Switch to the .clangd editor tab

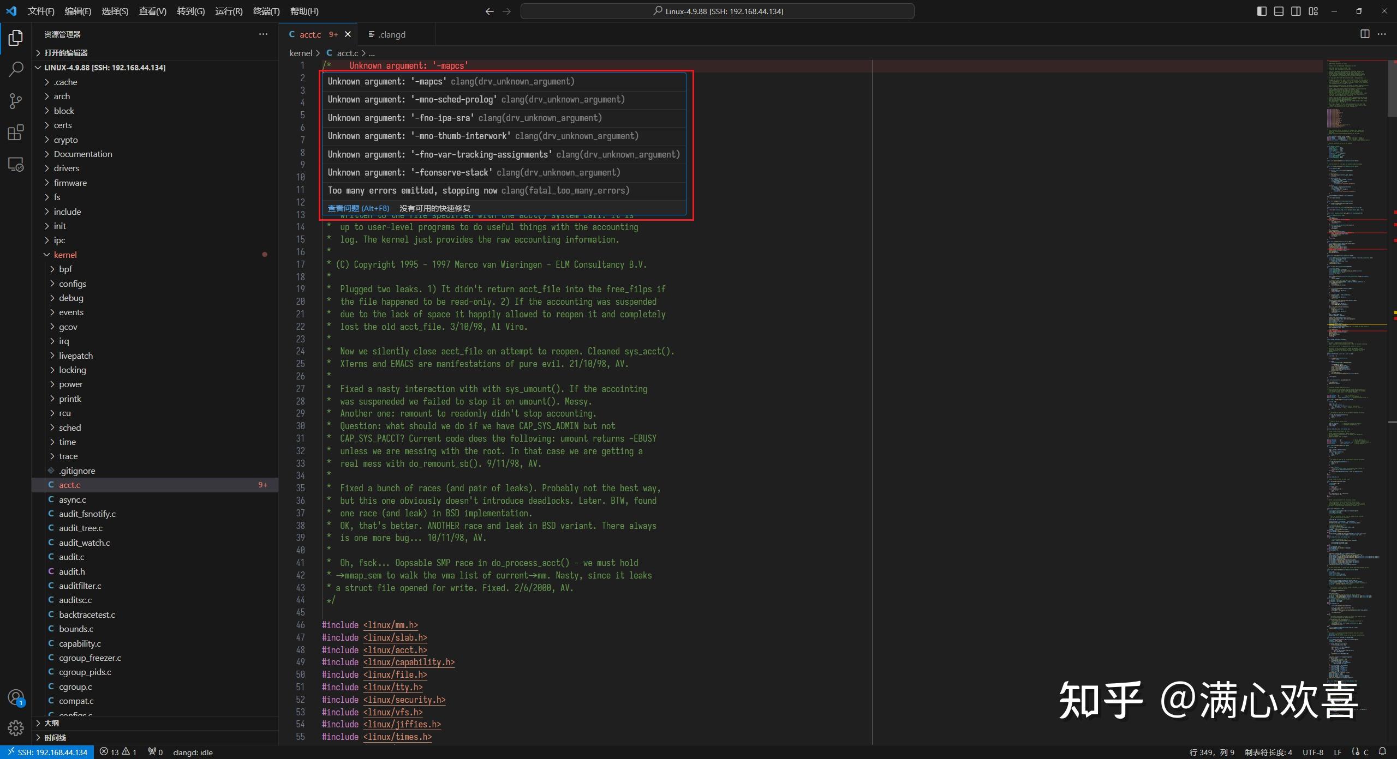click(392, 34)
